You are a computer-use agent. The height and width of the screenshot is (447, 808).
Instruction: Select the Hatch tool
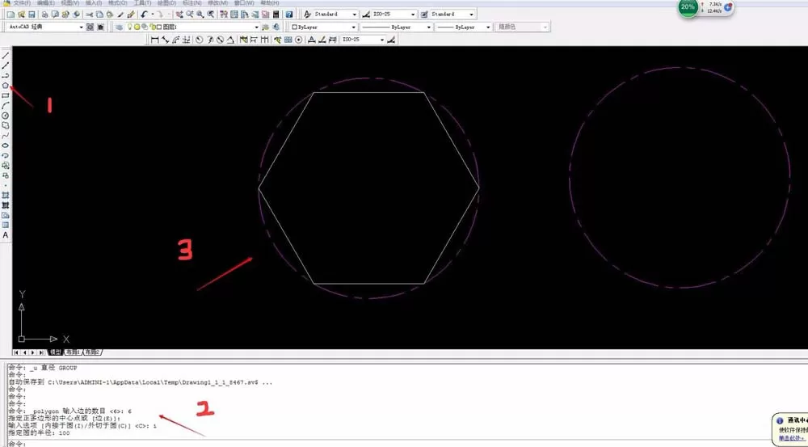tap(5, 196)
